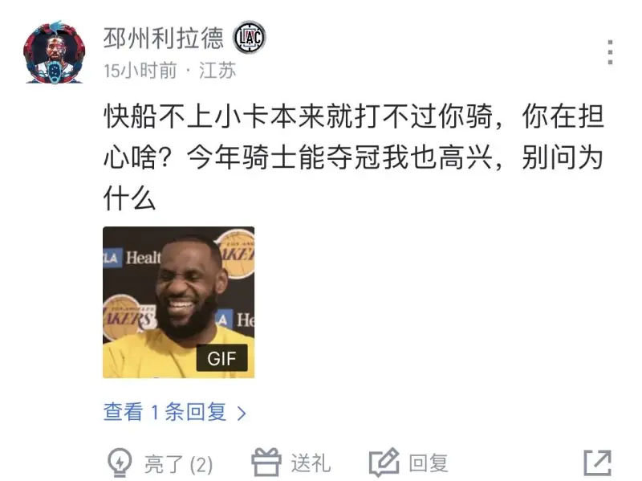Tap the 江苏 location label
The width and height of the screenshot is (642, 481).
[217, 71]
